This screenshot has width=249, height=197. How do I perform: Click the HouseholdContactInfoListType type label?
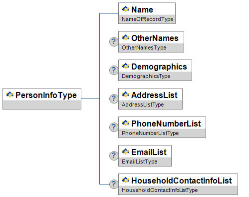[160, 190]
